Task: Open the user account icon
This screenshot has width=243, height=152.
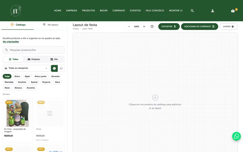Action: [x=213, y=11]
